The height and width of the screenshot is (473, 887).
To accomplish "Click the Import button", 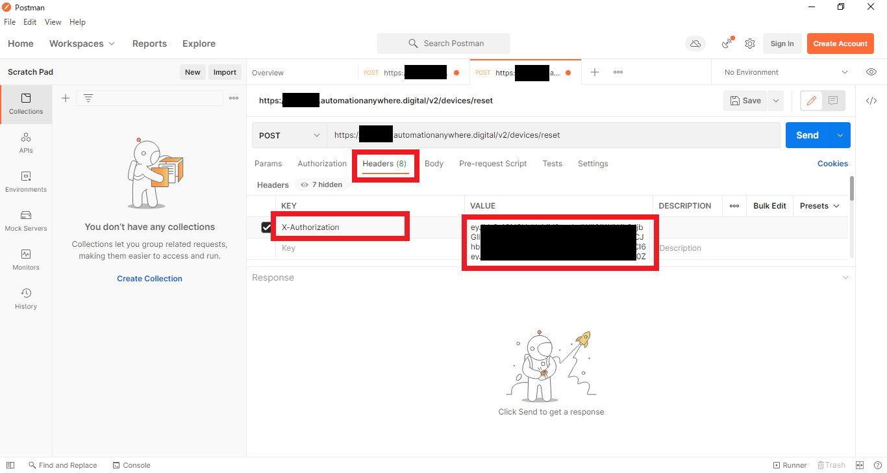I will pyautogui.click(x=225, y=72).
